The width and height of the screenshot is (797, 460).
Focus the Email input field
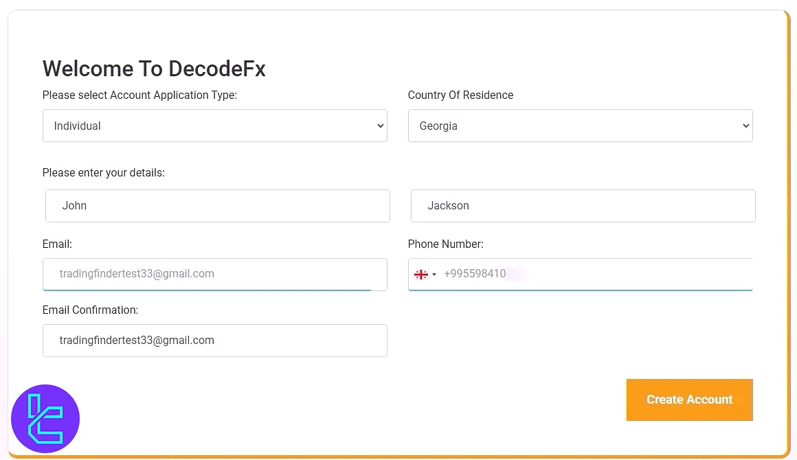coord(214,274)
